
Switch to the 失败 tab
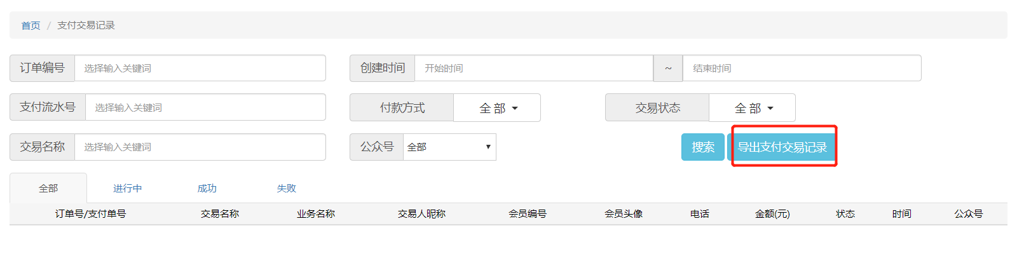[x=286, y=188]
